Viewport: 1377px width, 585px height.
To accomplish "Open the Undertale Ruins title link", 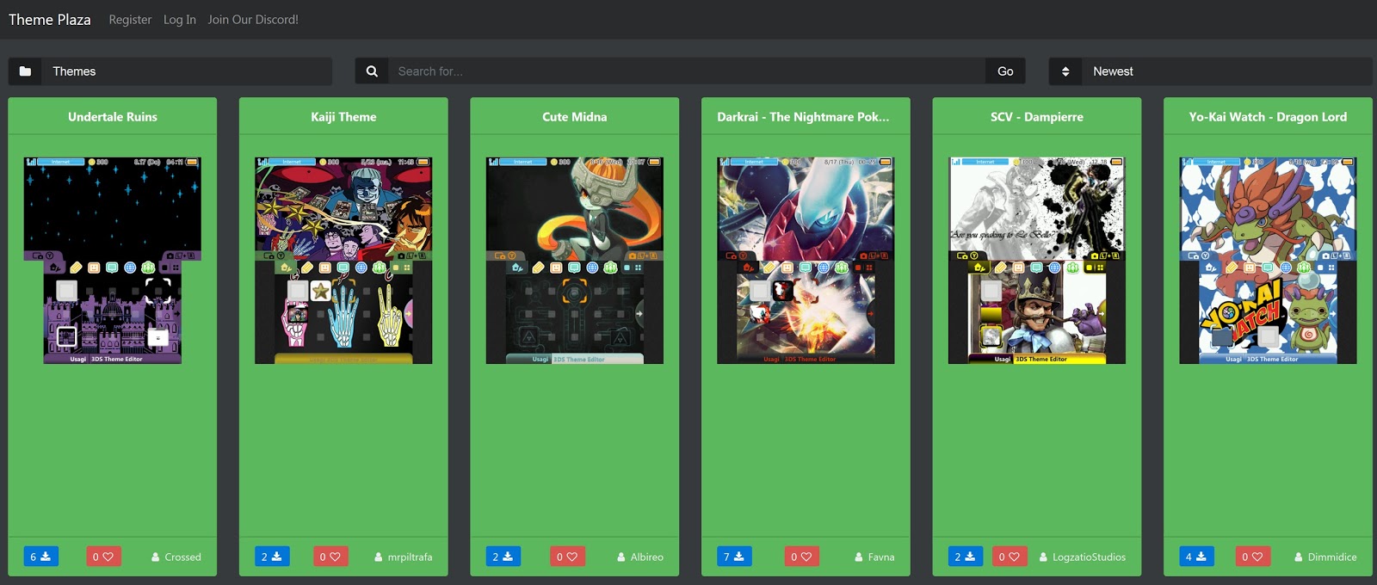I will [x=113, y=117].
